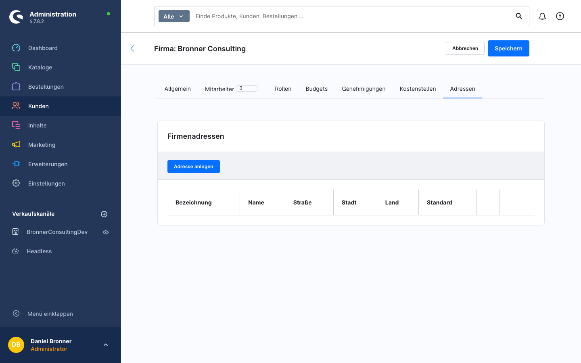The height and width of the screenshot is (363, 581).
Task: Click the Erweiterungen plug icon
Action: 16,164
